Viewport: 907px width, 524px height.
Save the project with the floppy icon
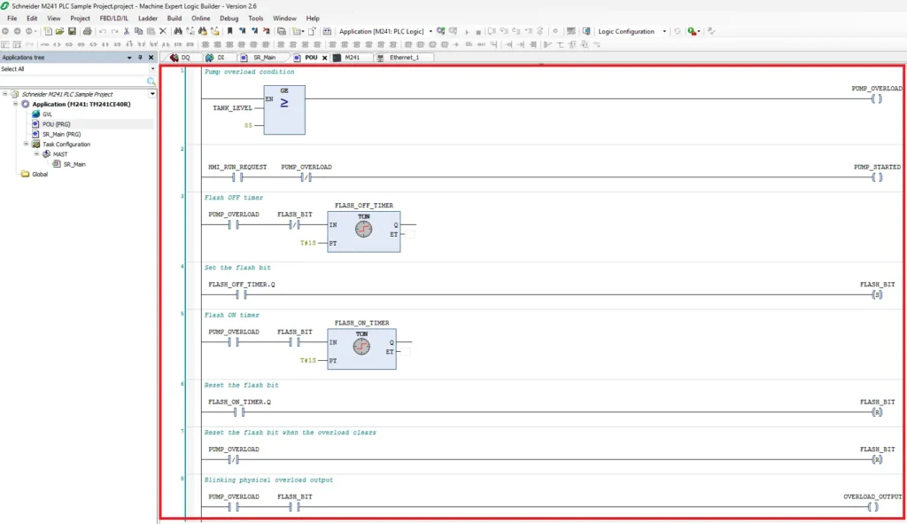coord(72,31)
